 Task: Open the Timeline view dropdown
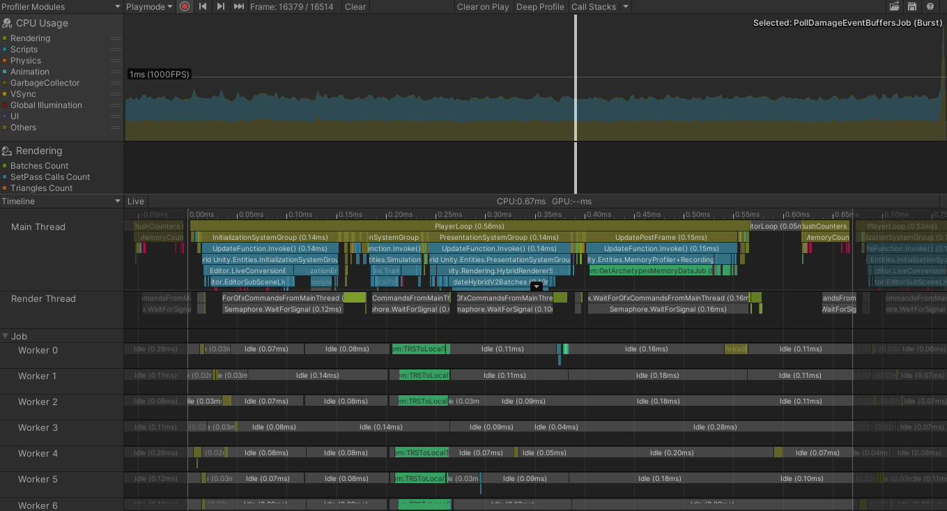(x=61, y=201)
